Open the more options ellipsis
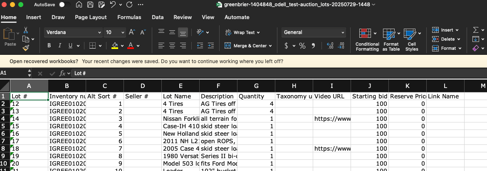 pyautogui.click(x=141, y=5)
